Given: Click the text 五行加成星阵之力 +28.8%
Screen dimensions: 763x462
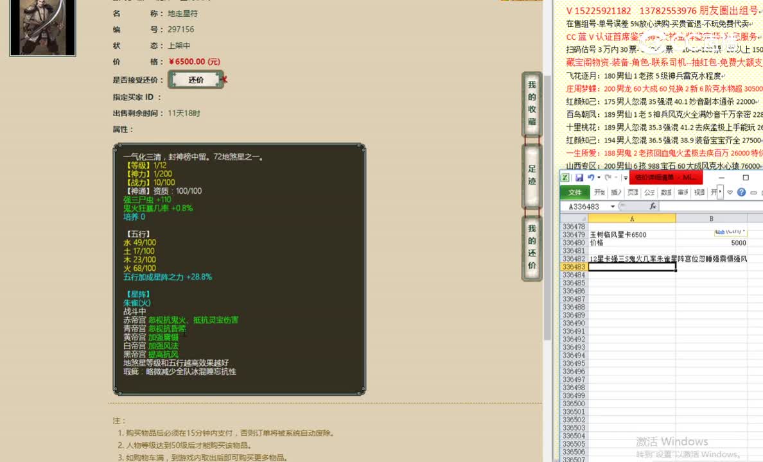Looking at the screenshot, I should (x=168, y=277).
